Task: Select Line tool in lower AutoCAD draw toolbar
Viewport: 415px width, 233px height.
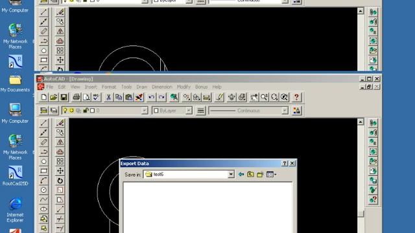Action: pyautogui.click(x=43, y=123)
